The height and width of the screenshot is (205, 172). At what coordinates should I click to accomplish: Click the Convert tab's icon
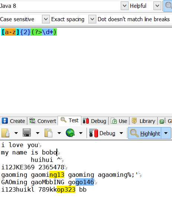click(32, 121)
